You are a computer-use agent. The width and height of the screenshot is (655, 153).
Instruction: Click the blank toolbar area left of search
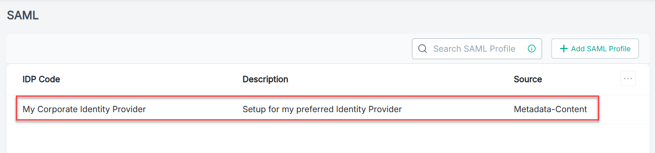point(208,49)
